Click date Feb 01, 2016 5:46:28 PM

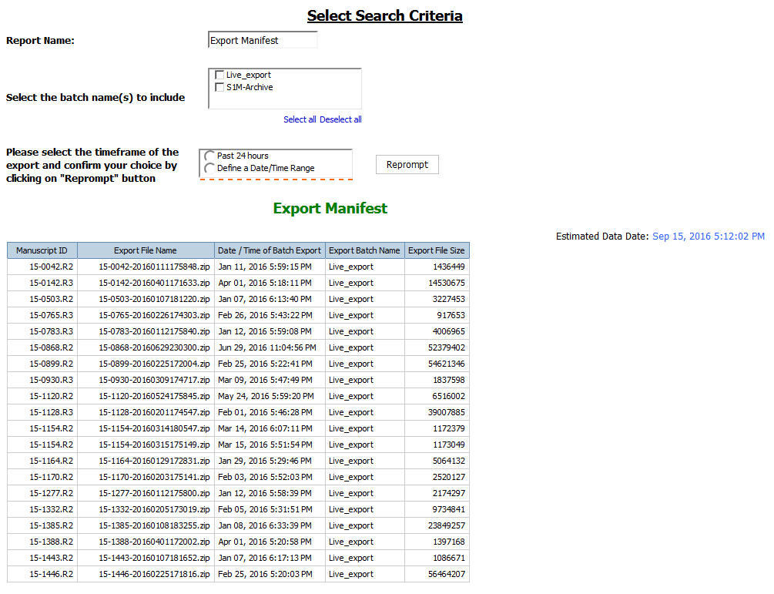pos(265,412)
